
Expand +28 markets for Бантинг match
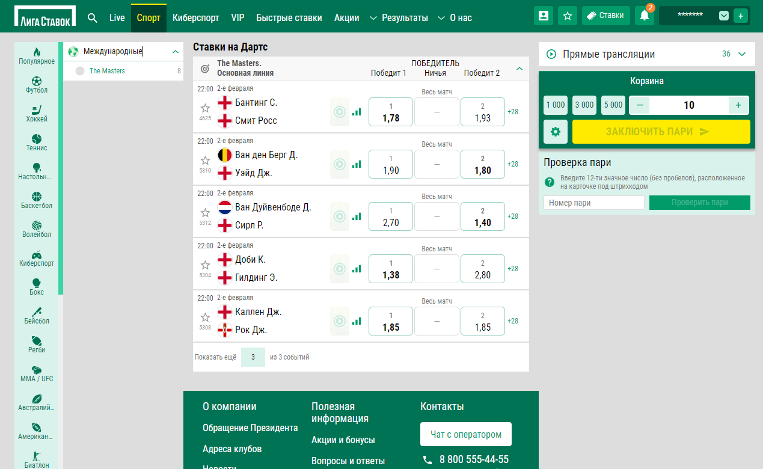(513, 112)
